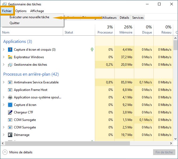Collapse view using Moins de détails chevron
178x159 pixels.
[5, 152]
